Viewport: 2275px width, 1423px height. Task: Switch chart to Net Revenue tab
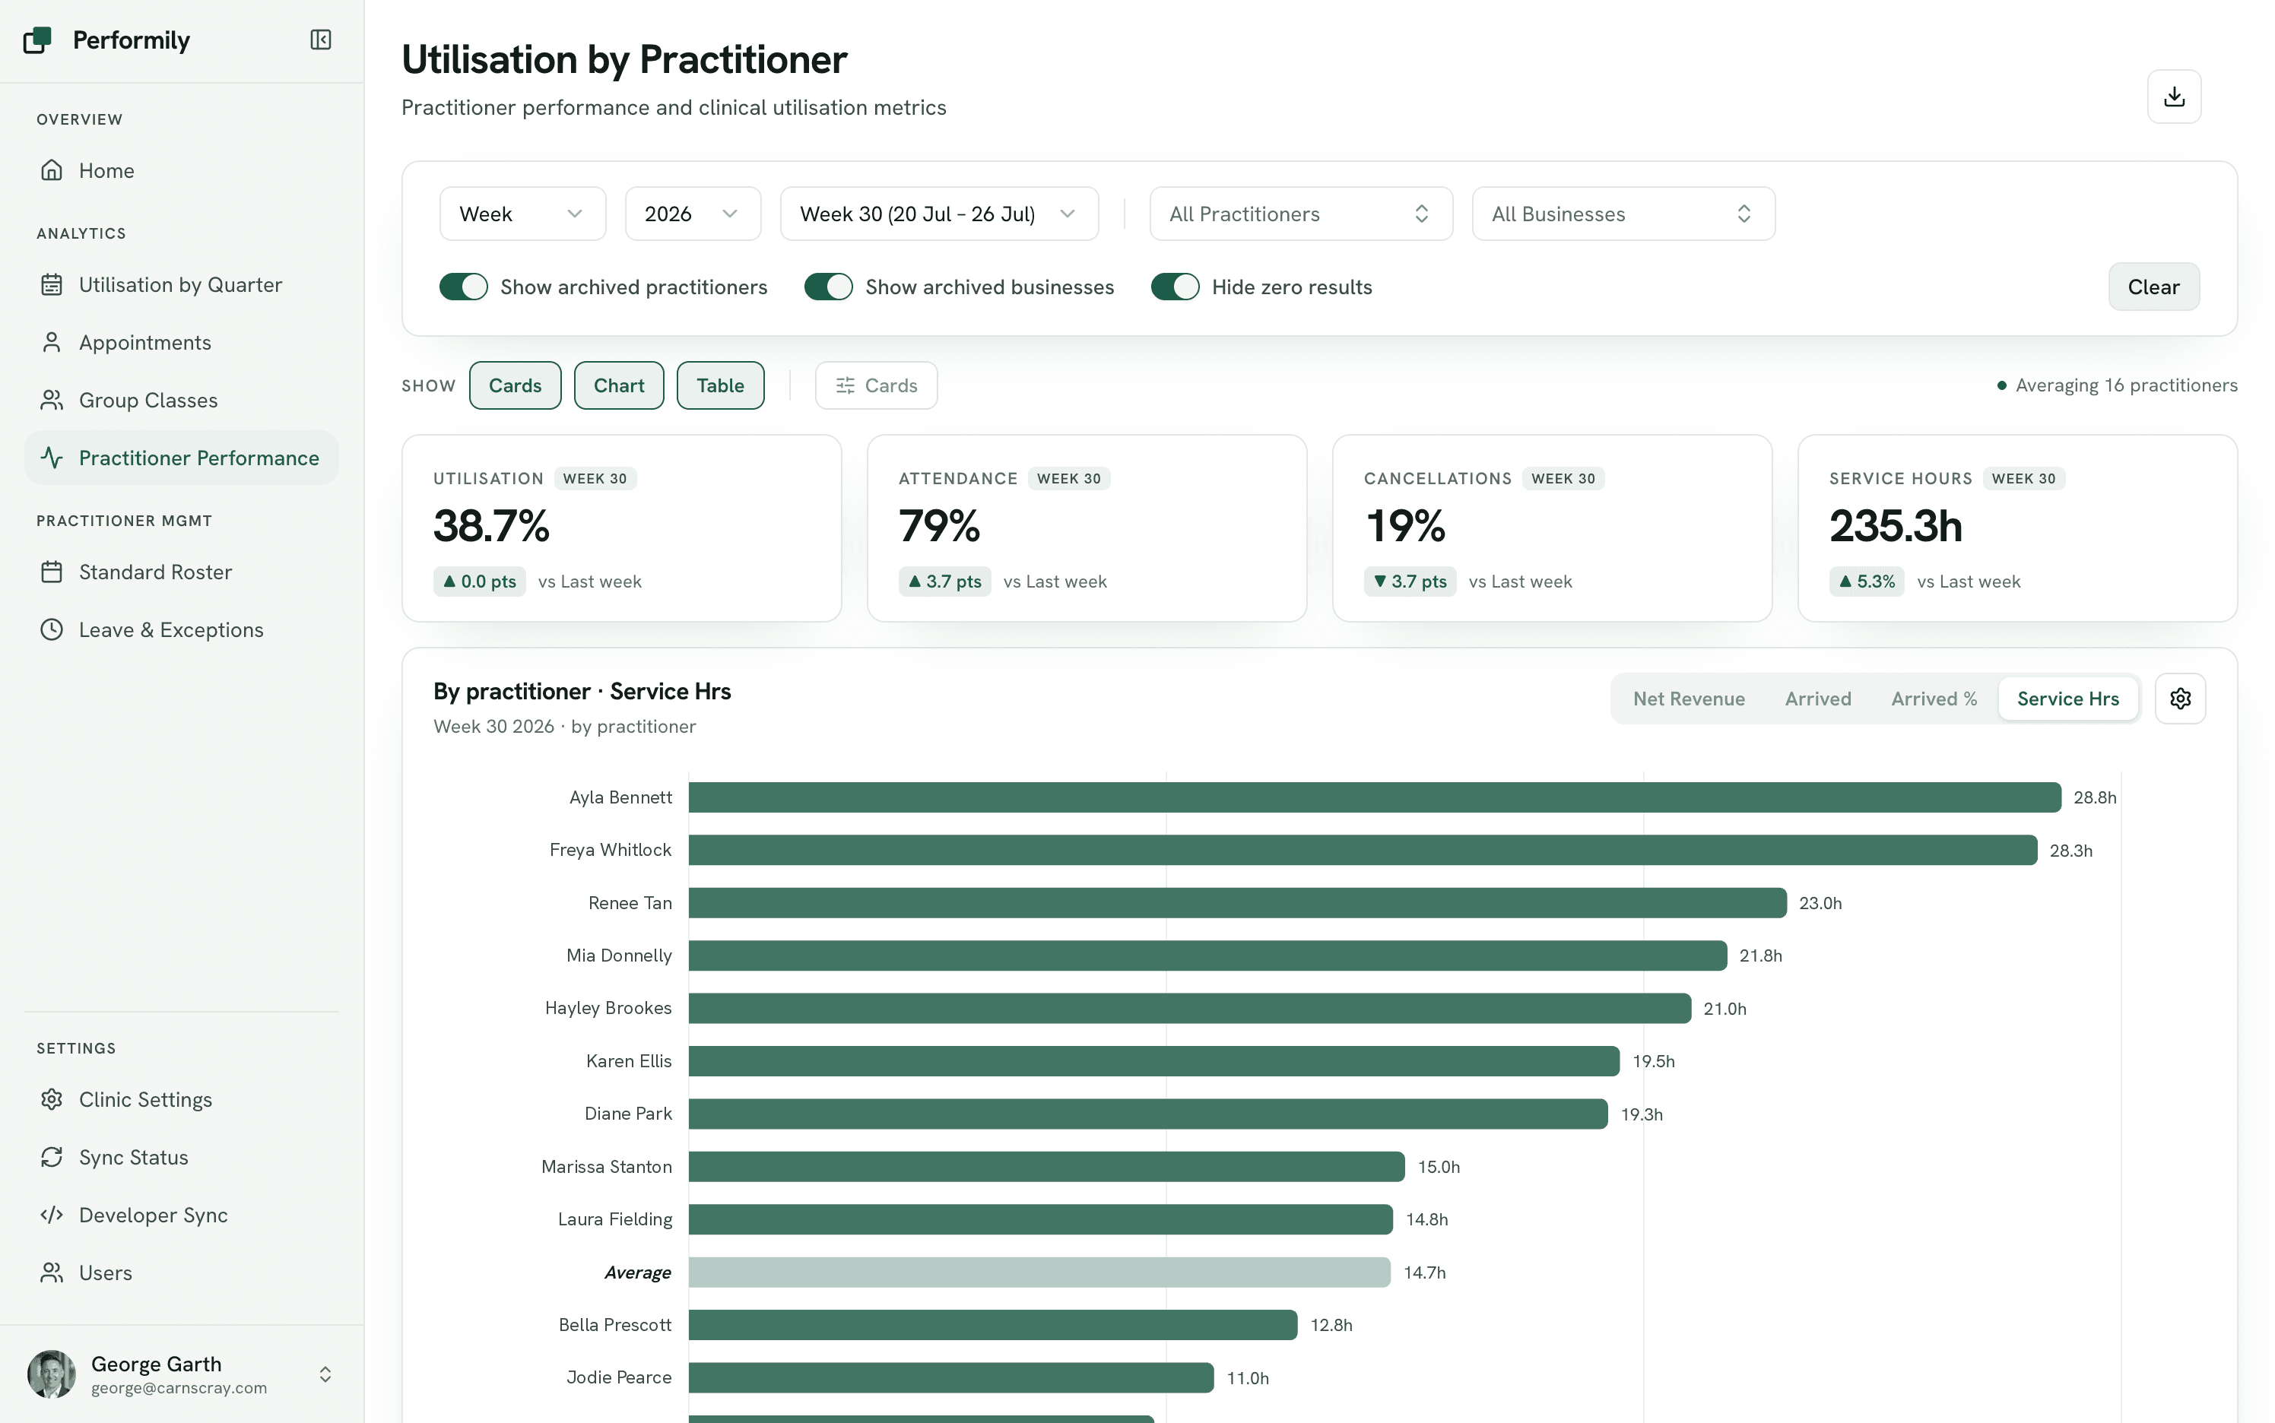pos(1689,699)
